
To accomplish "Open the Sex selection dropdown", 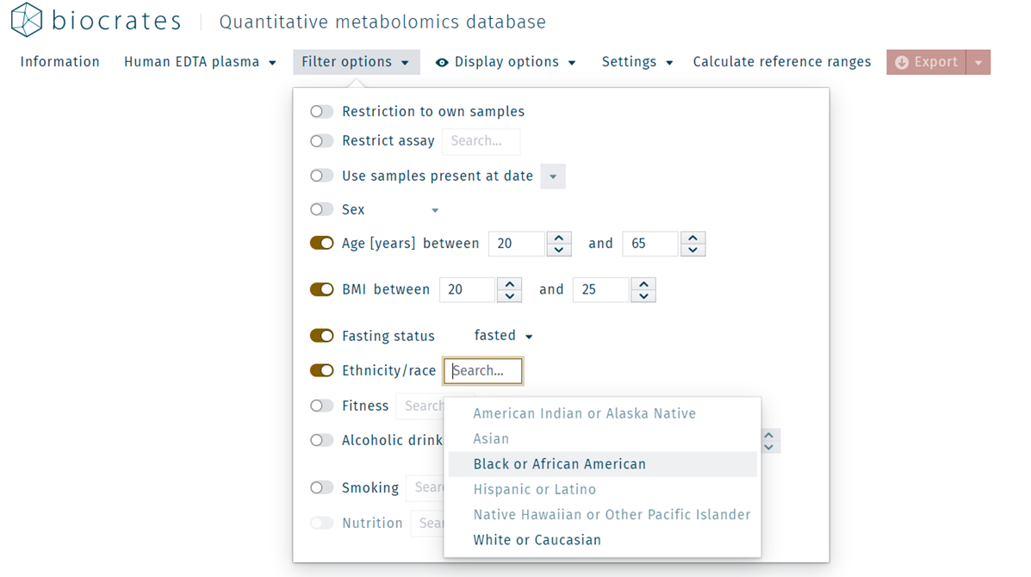I will pos(433,209).
